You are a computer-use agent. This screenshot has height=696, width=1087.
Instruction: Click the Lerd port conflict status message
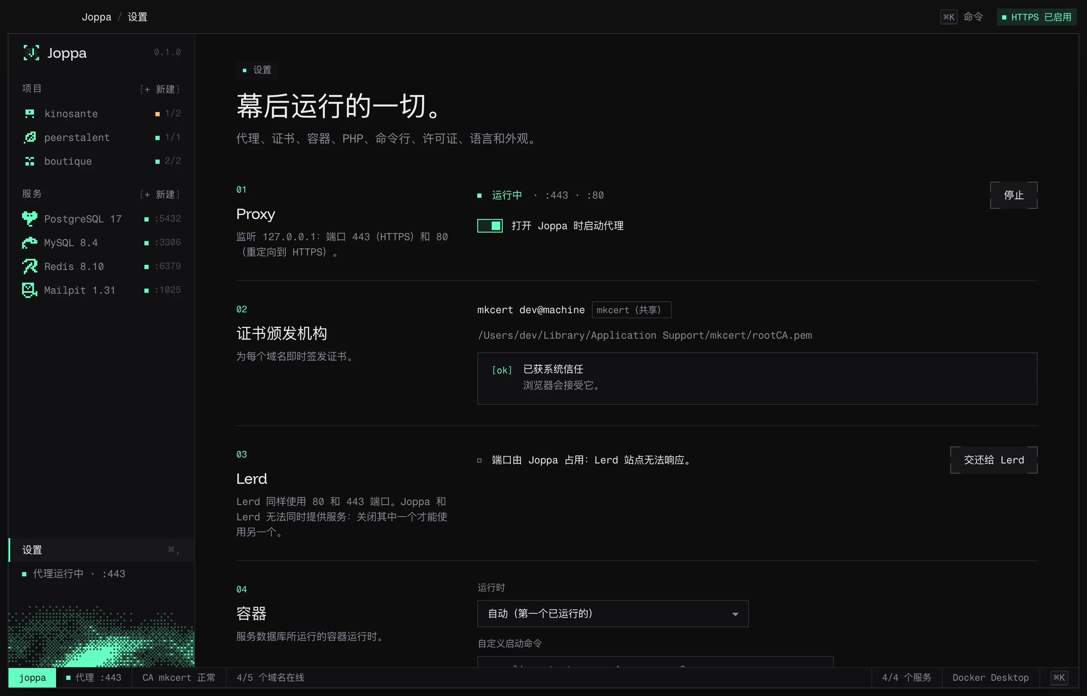591,460
